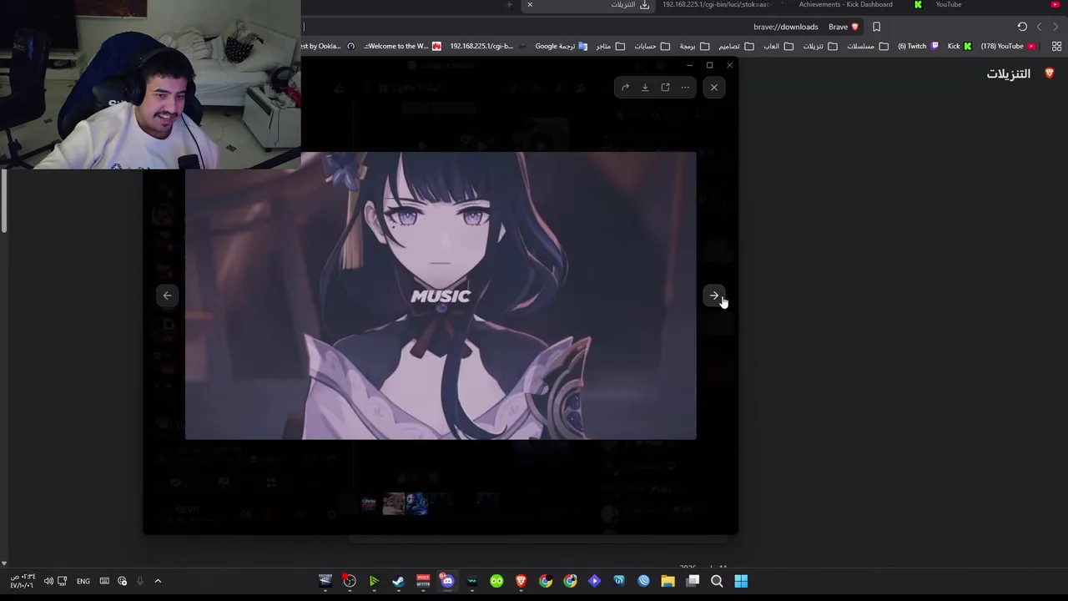Expand the تنزيلات bookmarks folder

(819, 46)
